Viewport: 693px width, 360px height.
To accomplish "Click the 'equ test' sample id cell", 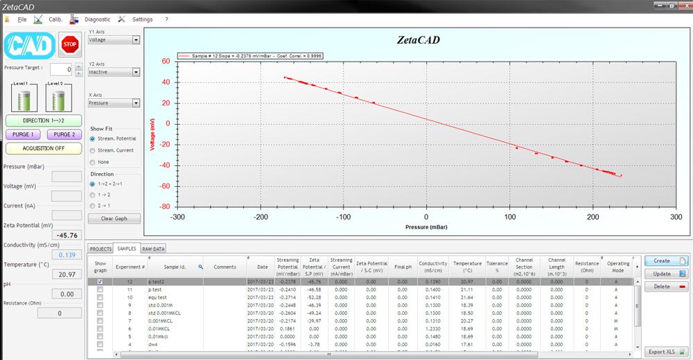I will (175, 297).
